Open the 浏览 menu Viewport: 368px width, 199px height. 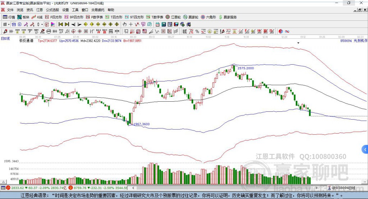click(x=20, y=10)
